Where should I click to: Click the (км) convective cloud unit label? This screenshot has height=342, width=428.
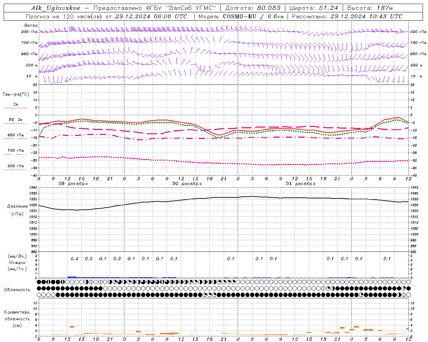click(x=17, y=325)
